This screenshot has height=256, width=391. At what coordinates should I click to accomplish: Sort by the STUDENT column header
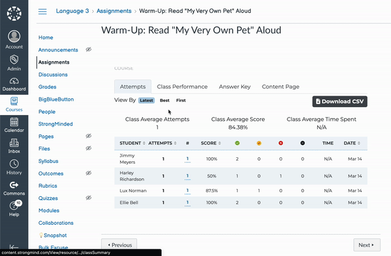pos(132,143)
